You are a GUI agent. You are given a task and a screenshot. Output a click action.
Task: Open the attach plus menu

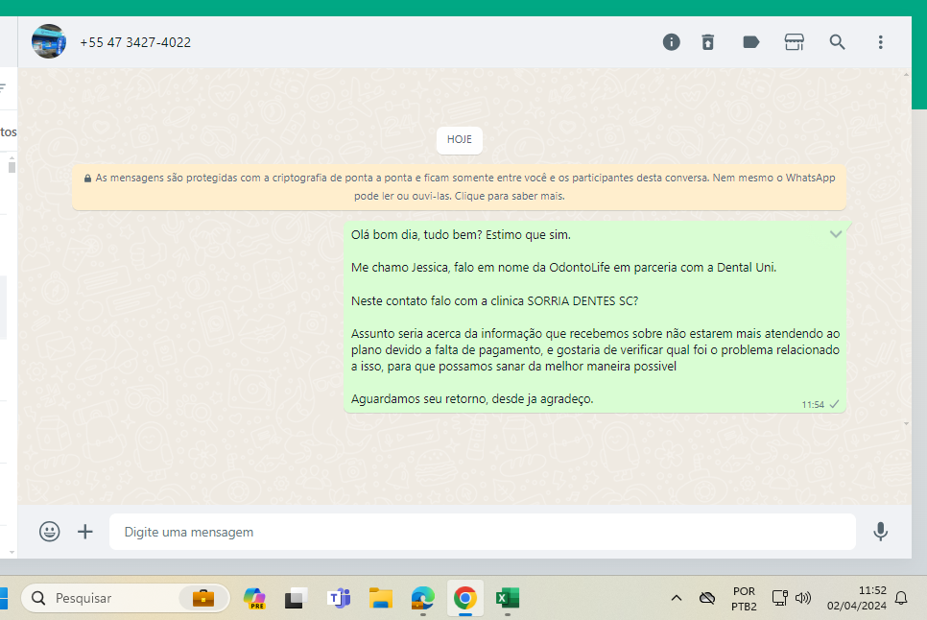tap(85, 532)
